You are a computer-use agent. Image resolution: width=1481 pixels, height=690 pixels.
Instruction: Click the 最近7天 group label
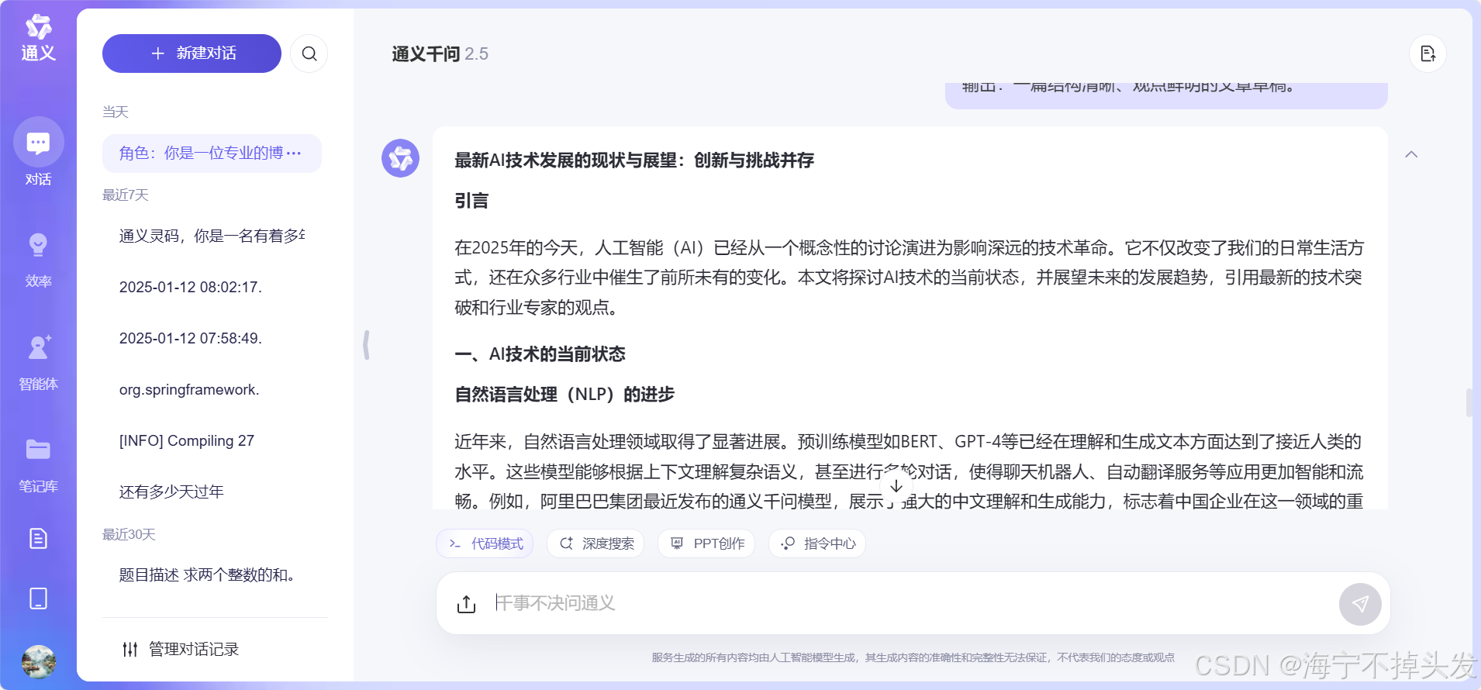pos(126,195)
